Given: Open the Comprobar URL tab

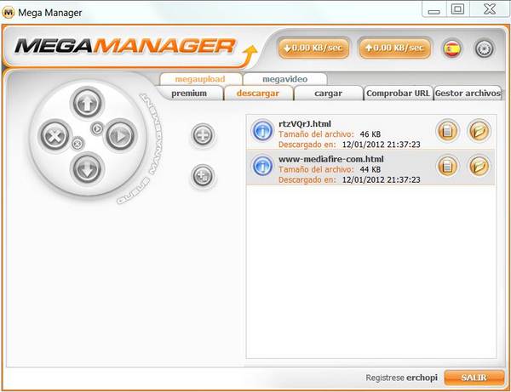Looking at the screenshot, I should coord(398,94).
